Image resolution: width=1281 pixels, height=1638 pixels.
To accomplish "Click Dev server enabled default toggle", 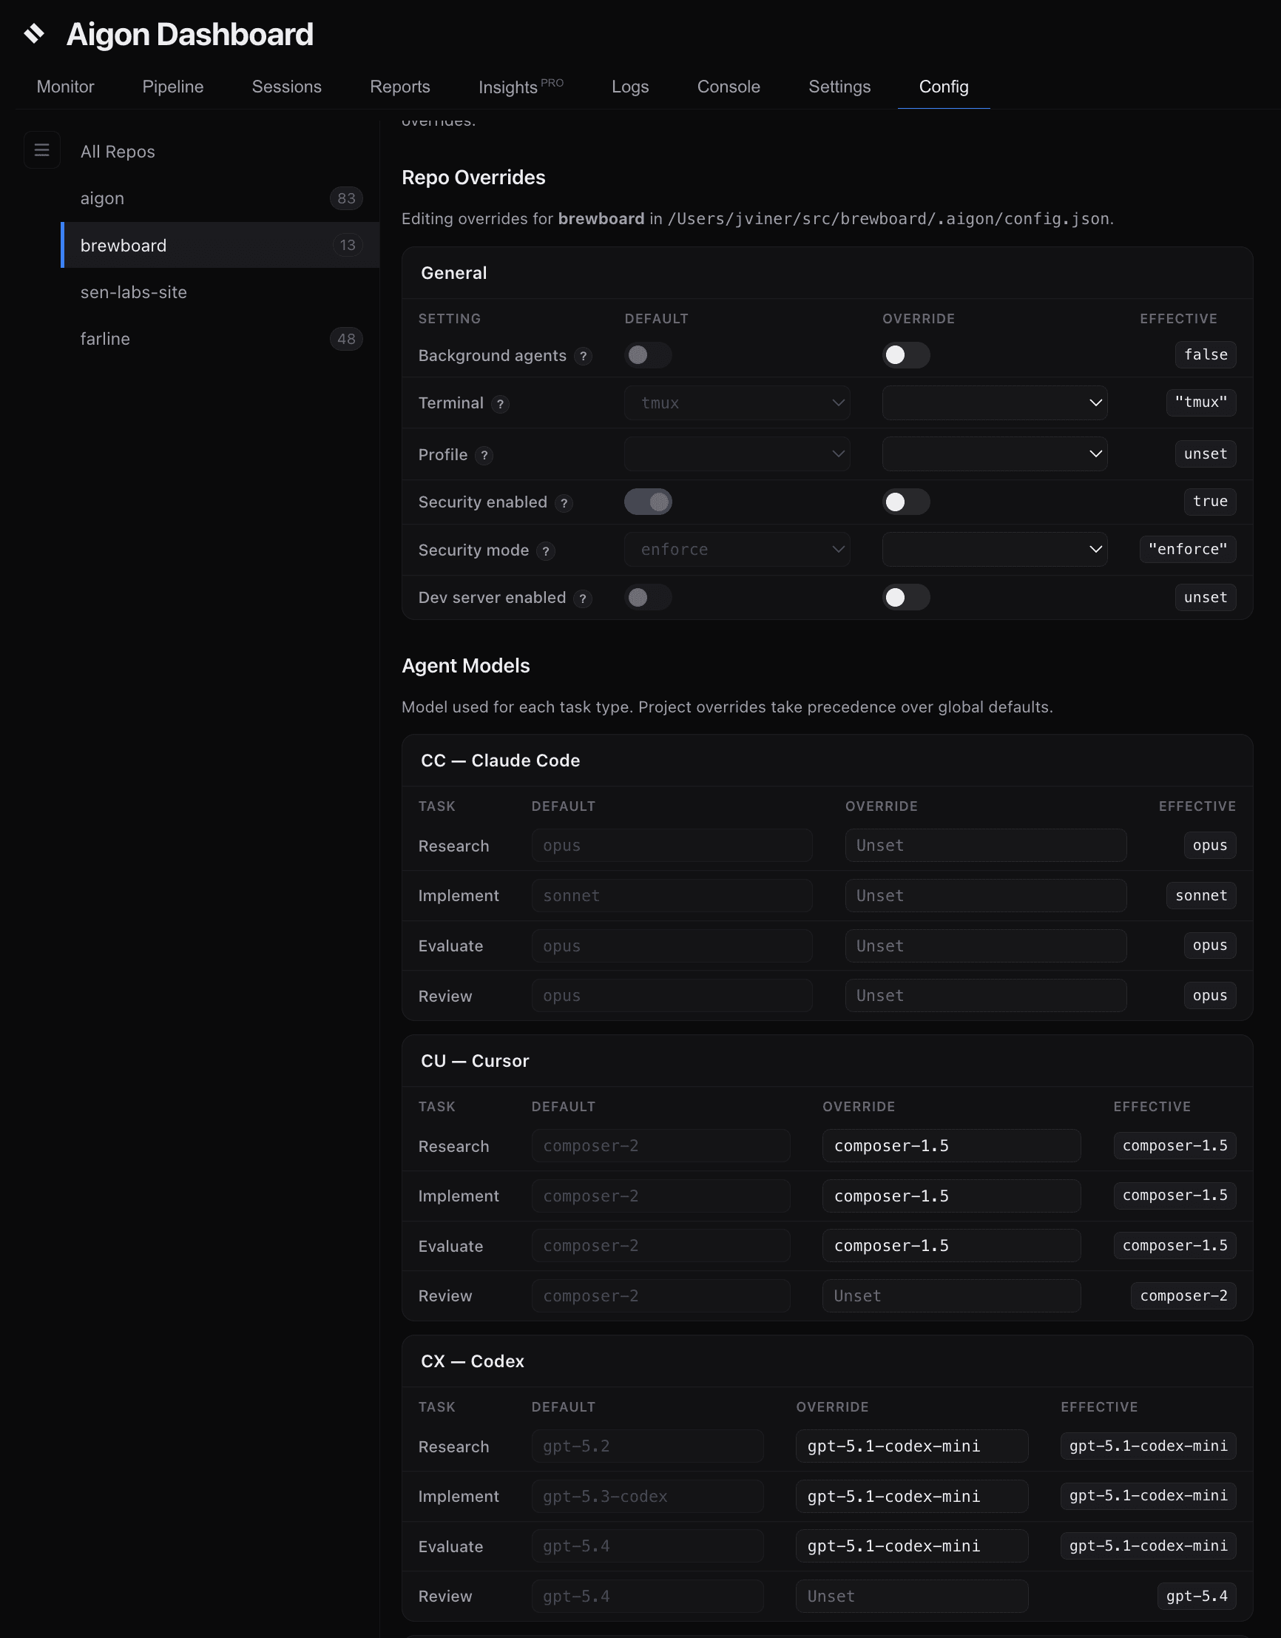I will tap(648, 597).
